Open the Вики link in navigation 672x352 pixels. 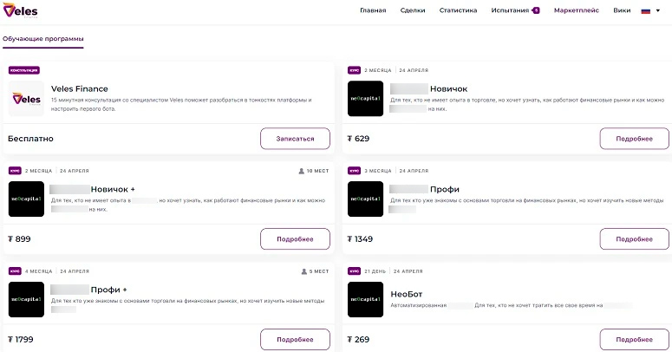click(622, 10)
